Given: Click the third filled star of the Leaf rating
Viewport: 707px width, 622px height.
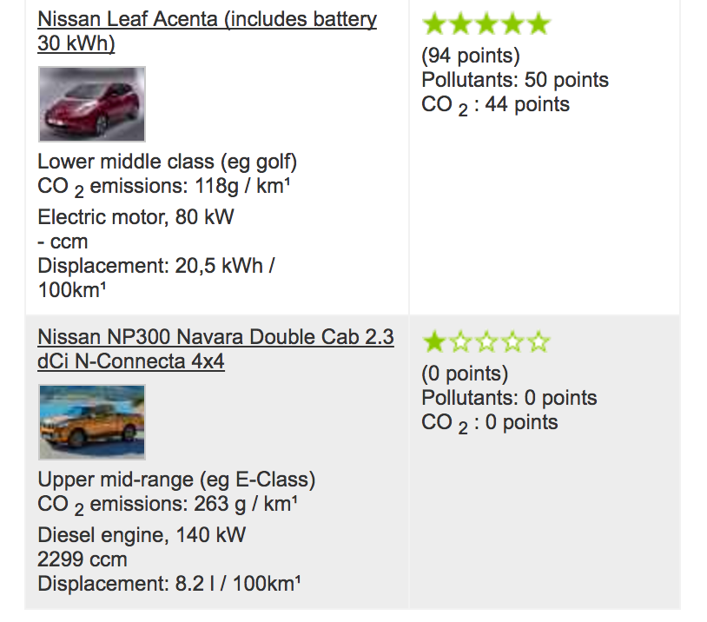Looking at the screenshot, I should pos(486,23).
